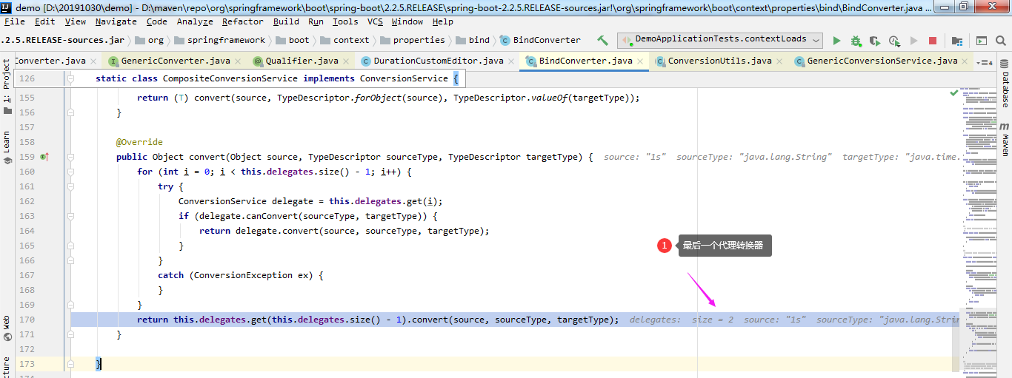Close the GenericConversionService.java tab
Screen dimensions: 1012x378
click(x=966, y=61)
